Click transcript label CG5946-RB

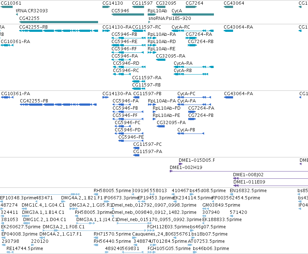(125, 34)
